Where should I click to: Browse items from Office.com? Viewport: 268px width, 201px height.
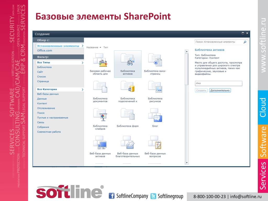pos(44,51)
